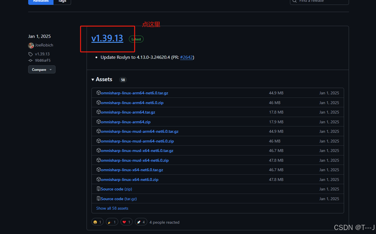Click the 17.9 MB size value
The height and width of the screenshot is (234, 376).
pyautogui.click(x=276, y=122)
